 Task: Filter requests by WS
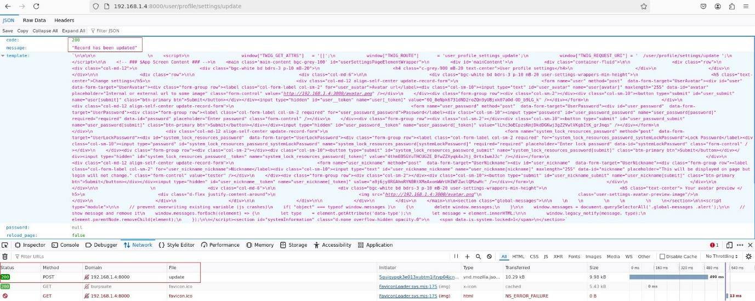pos(629,257)
